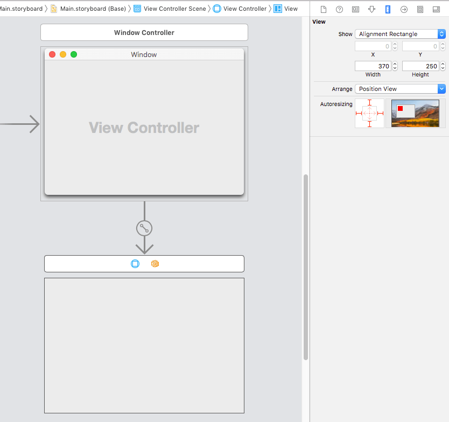Toggle the left autoresizing strut

(x=359, y=114)
